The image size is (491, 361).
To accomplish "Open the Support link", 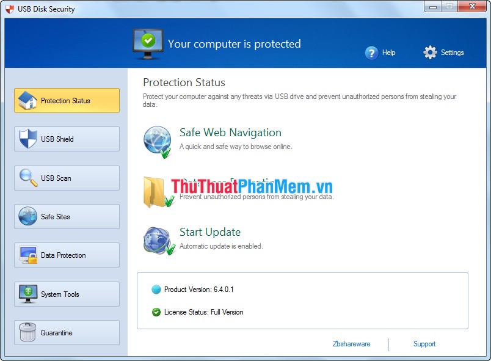I will pos(424,344).
